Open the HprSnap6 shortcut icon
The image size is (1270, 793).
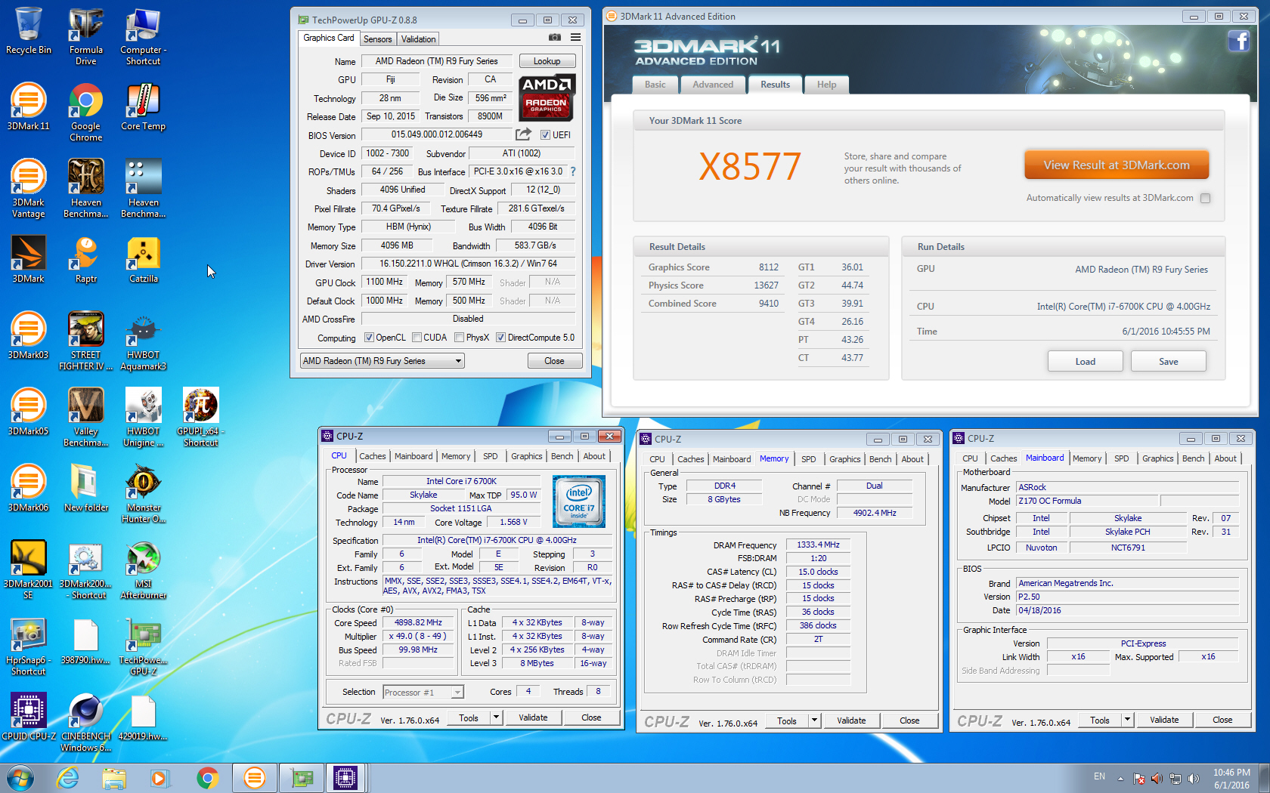tap(29, 646)
